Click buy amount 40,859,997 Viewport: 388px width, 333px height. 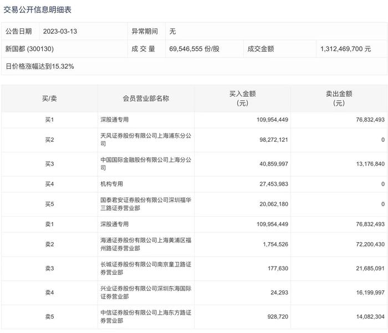click(x=274, y=164)
